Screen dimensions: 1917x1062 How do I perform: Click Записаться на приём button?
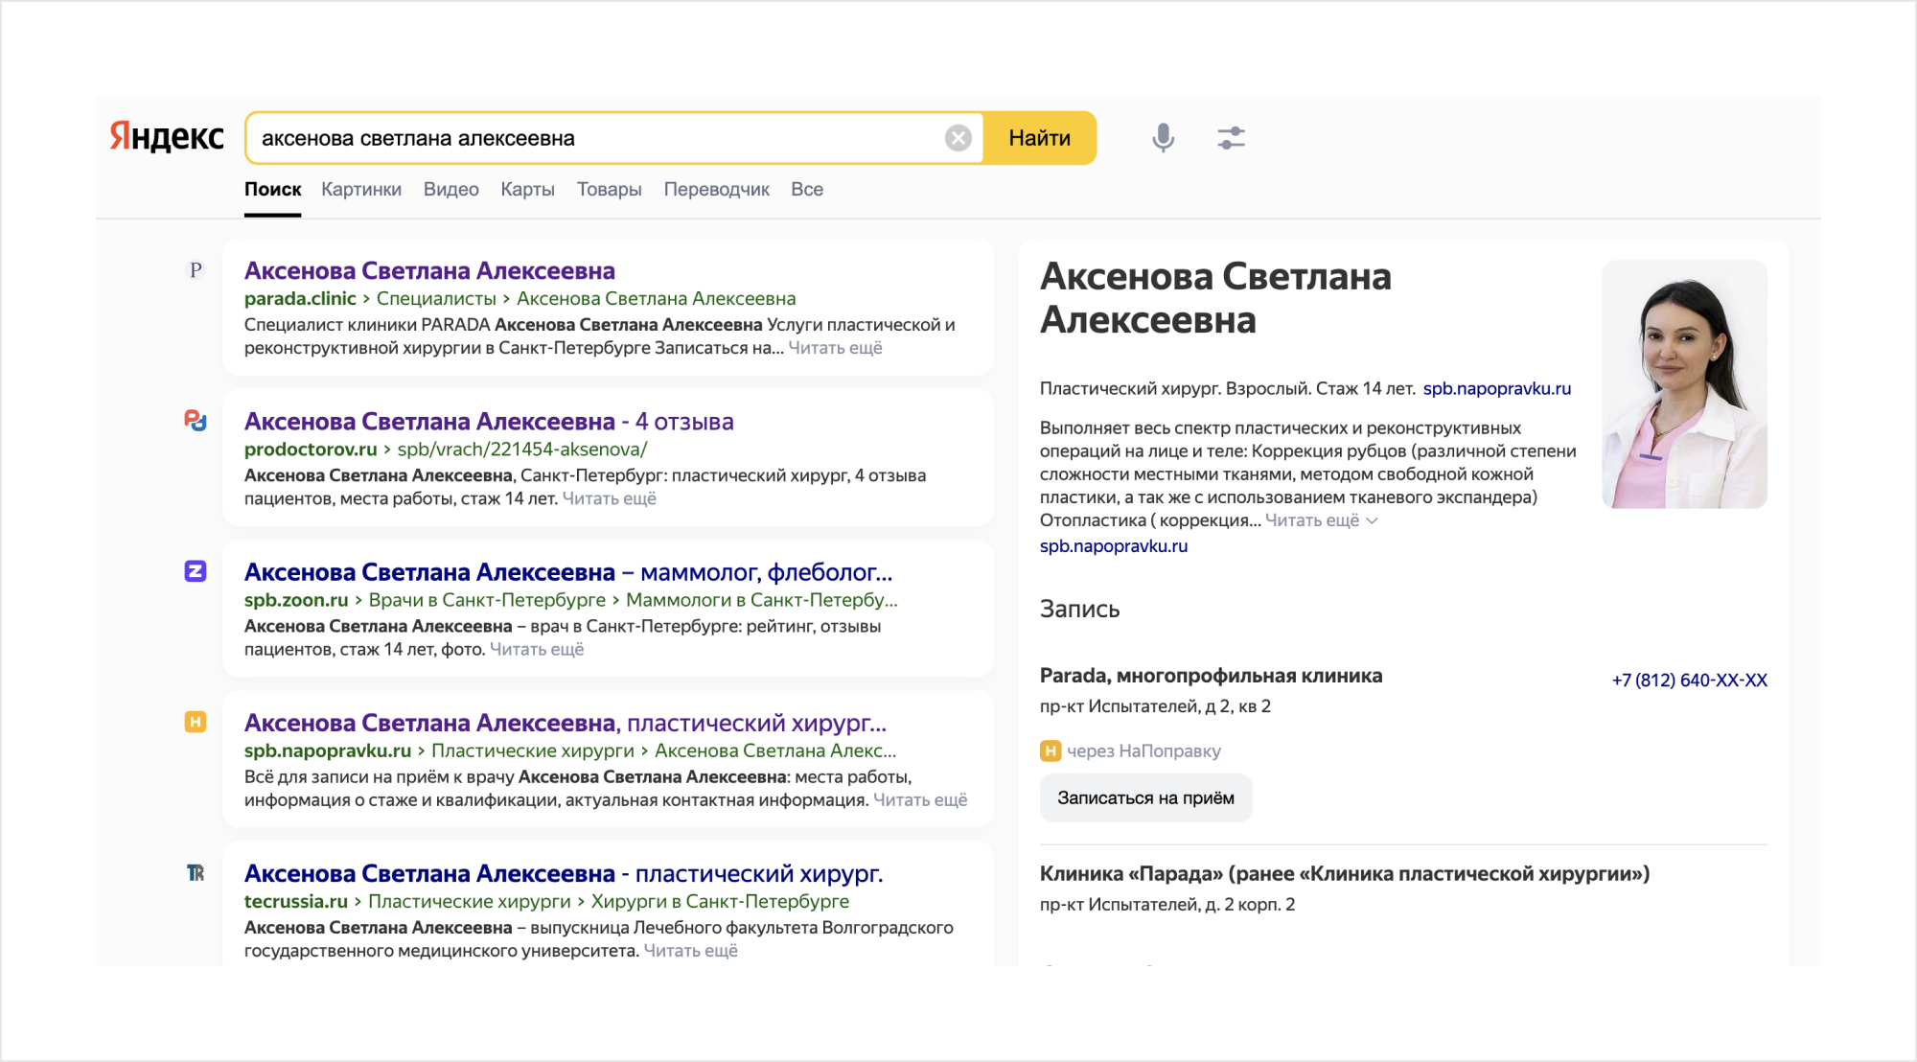[1145, 797]
